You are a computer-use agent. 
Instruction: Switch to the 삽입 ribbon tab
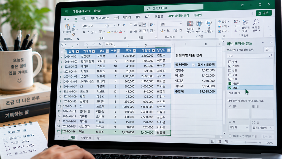84,18
